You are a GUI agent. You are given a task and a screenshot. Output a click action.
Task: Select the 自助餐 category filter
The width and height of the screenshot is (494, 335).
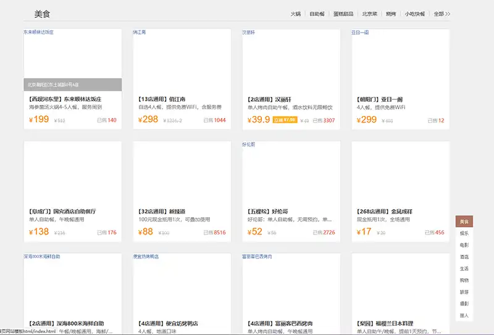tap(316, 14)
